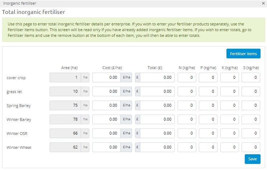Viewport: 267px width, 170px height.
Task: Edit Spring Barley cost per hectare
Action: pos(106,105)
